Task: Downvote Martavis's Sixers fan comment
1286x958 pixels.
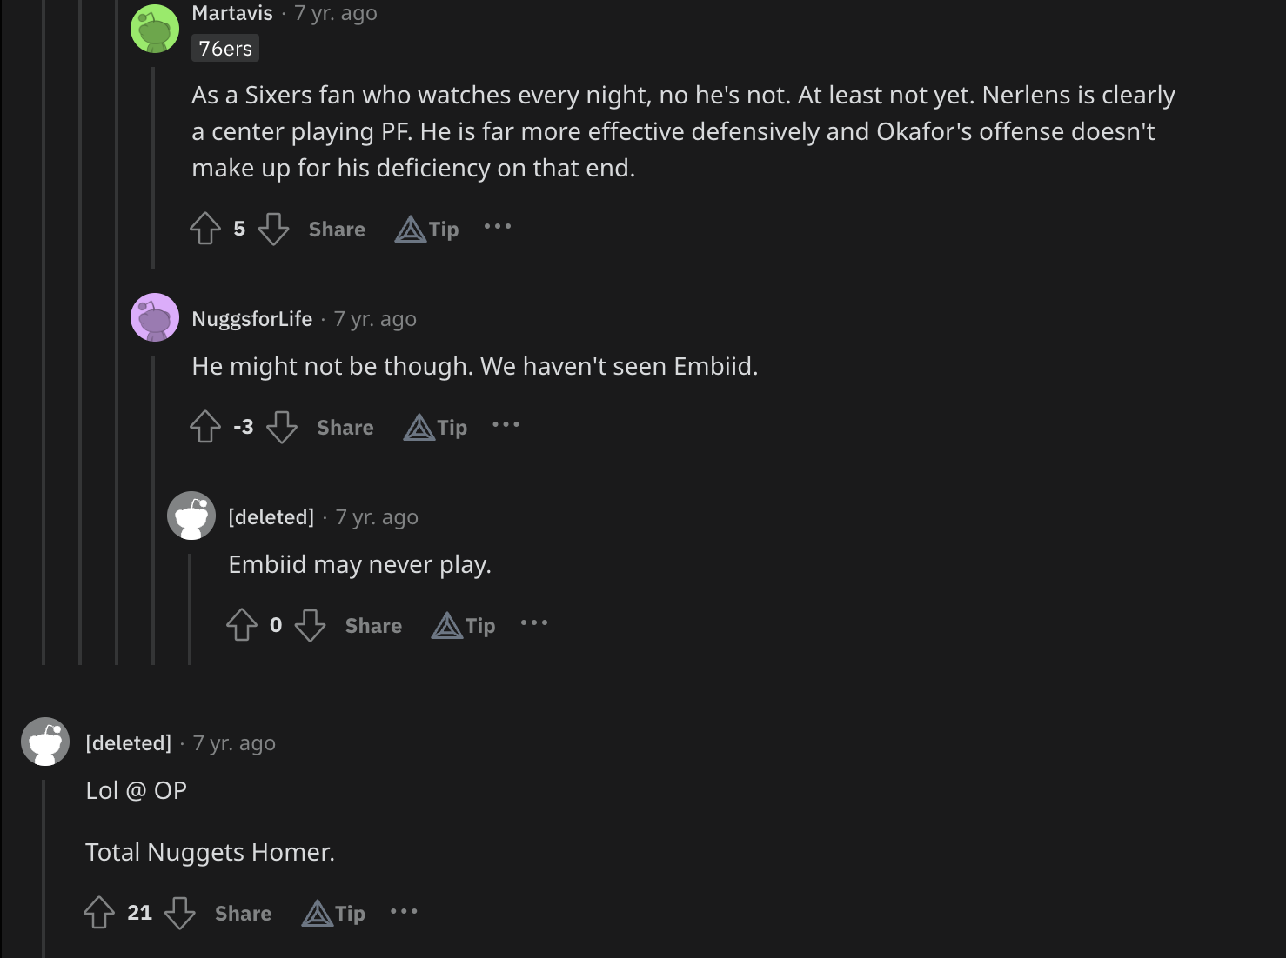Action: [x=273, y=229]
